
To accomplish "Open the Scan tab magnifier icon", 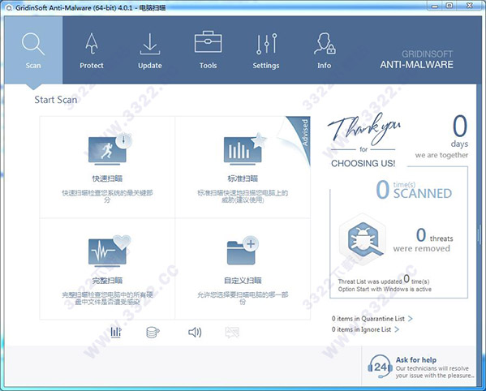I will 32,45.
